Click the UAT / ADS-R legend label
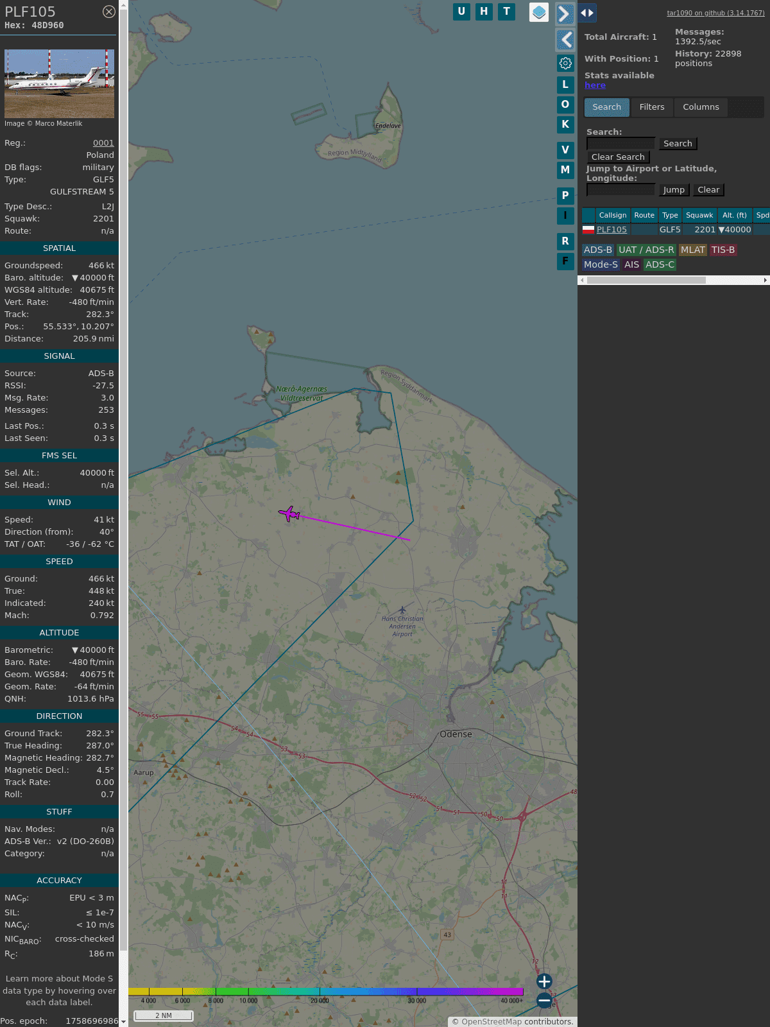 pos(646,250)
